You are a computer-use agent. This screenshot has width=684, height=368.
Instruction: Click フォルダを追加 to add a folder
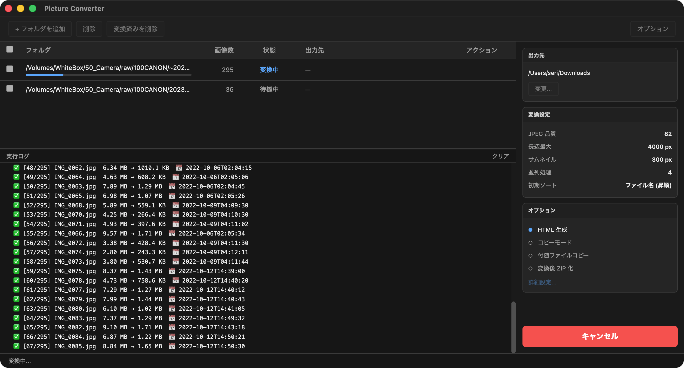point(40,29)
